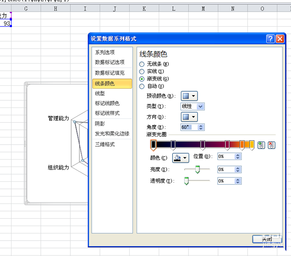The image size is (291, 256).
Task: Select the 自动 radio option
Action: [142, 86]
